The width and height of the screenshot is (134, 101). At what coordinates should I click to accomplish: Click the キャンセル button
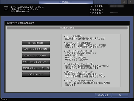tap(103, 95)
